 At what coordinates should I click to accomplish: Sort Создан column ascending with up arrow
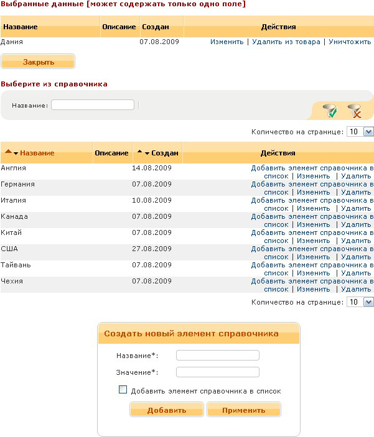(x=140, y=152)
